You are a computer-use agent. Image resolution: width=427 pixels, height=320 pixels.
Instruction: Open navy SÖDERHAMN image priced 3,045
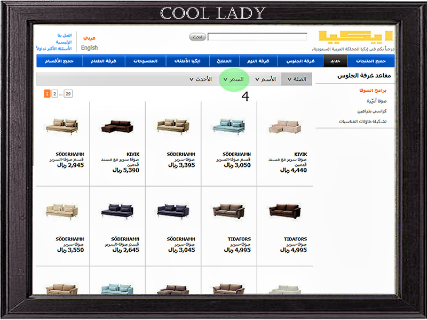pos(173,211)
